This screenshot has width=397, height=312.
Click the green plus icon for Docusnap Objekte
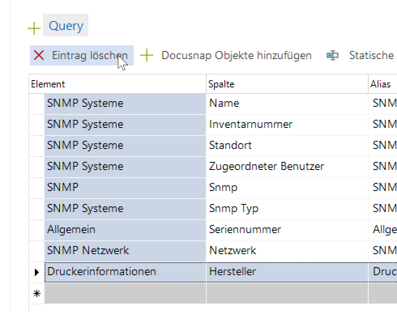pyautogui.click(x=147, y=55)
